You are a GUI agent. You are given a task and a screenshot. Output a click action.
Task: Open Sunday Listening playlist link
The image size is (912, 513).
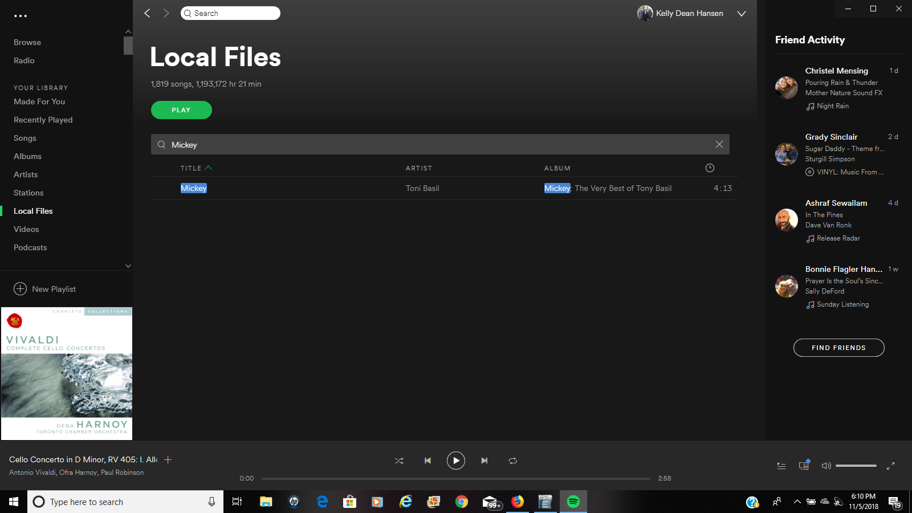click(842, 304)
